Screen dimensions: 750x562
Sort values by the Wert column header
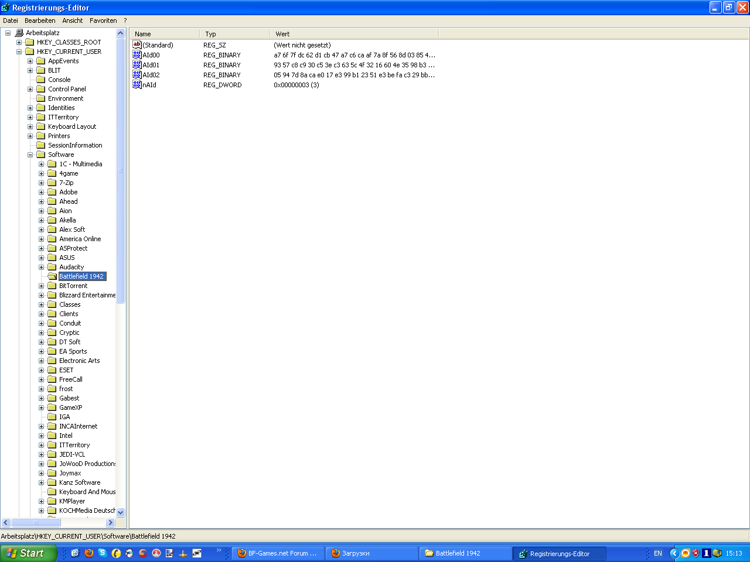354,34
